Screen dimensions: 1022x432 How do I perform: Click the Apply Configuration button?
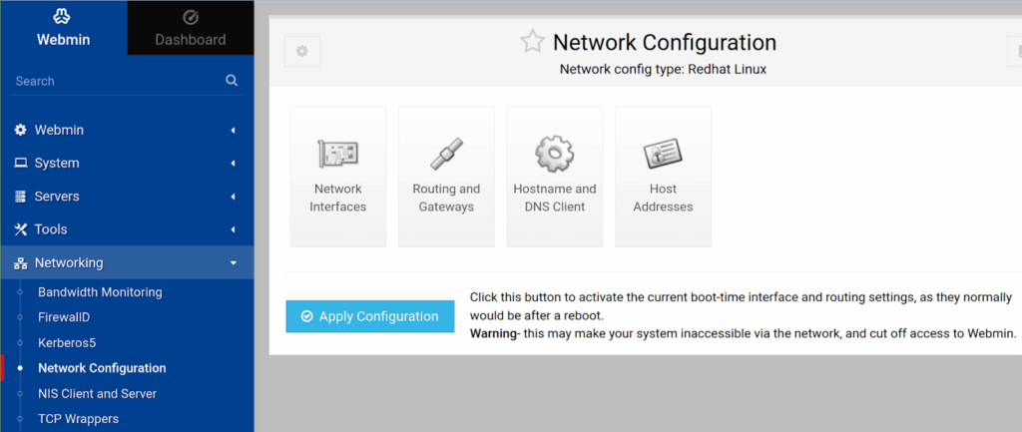[370, 316]
